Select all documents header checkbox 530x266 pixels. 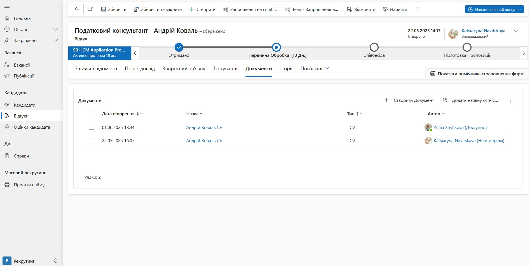92,114
